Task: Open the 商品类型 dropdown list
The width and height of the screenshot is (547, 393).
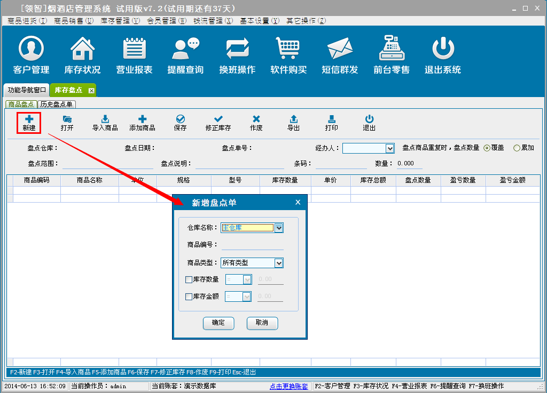Action: (278, 263)
